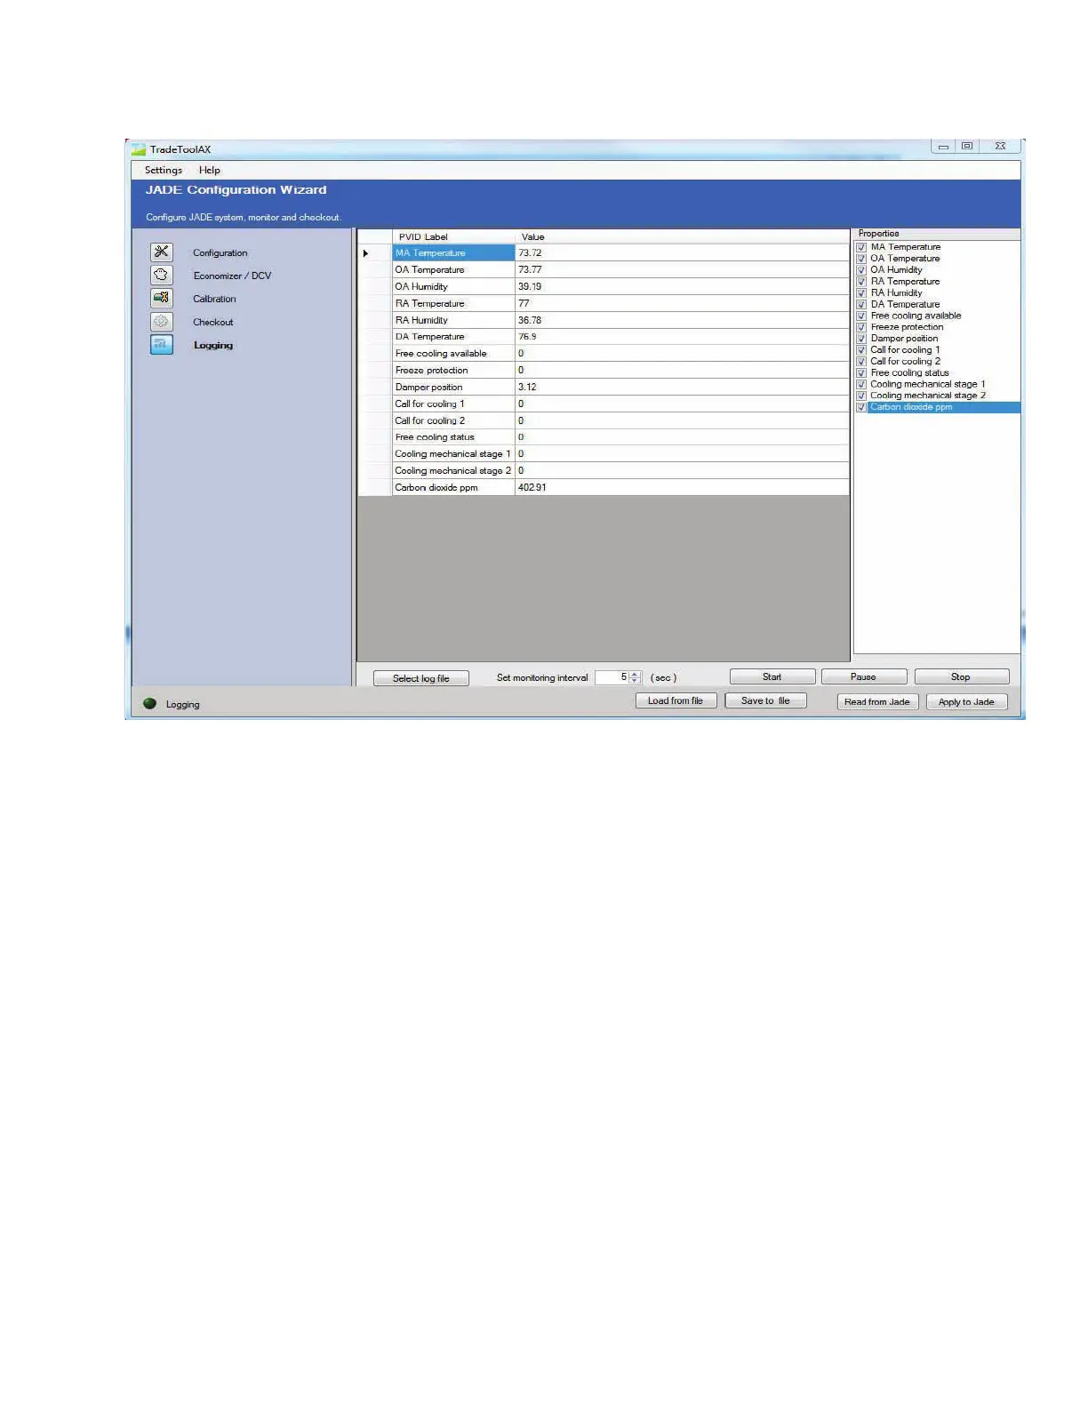
Task: Click the Start logging button
Action: [x=772, y=676]
